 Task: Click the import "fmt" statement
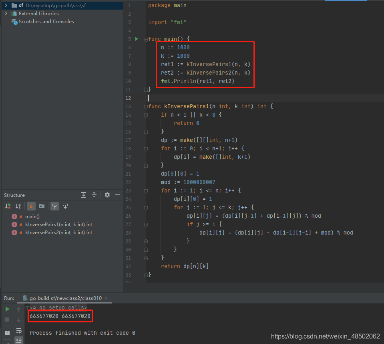(167, 22)
